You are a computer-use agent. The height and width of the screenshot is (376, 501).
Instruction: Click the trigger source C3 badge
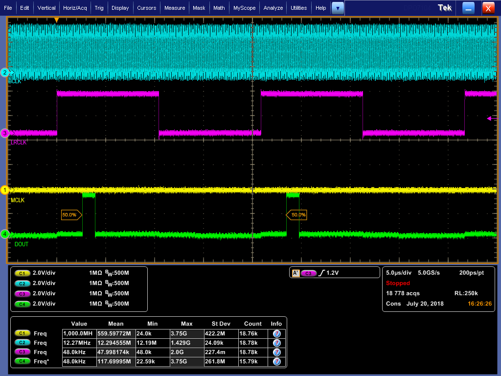(308, 273)
